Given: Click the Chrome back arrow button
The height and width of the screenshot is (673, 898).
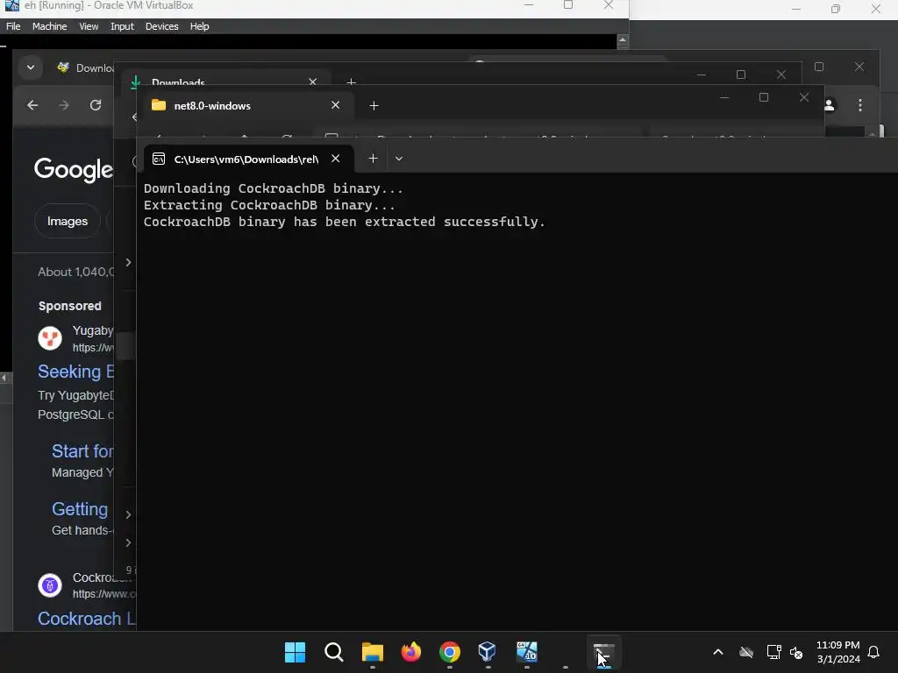Looking at the screenshot, I should [32, 105].
